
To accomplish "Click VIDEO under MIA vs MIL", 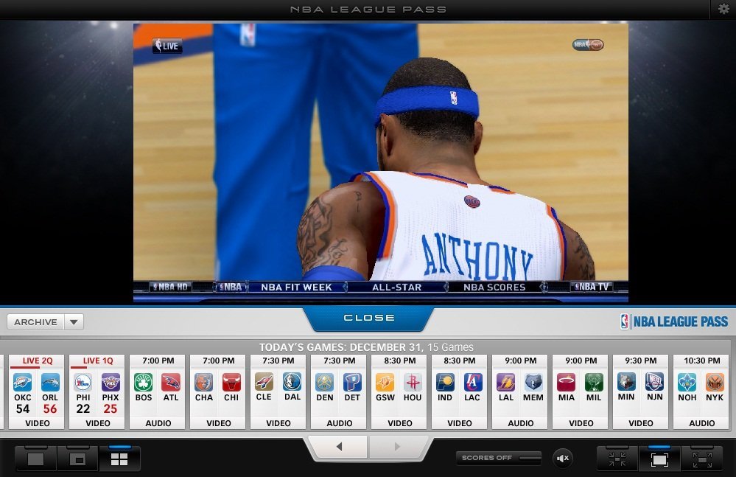I will click(x=581, y=423).
